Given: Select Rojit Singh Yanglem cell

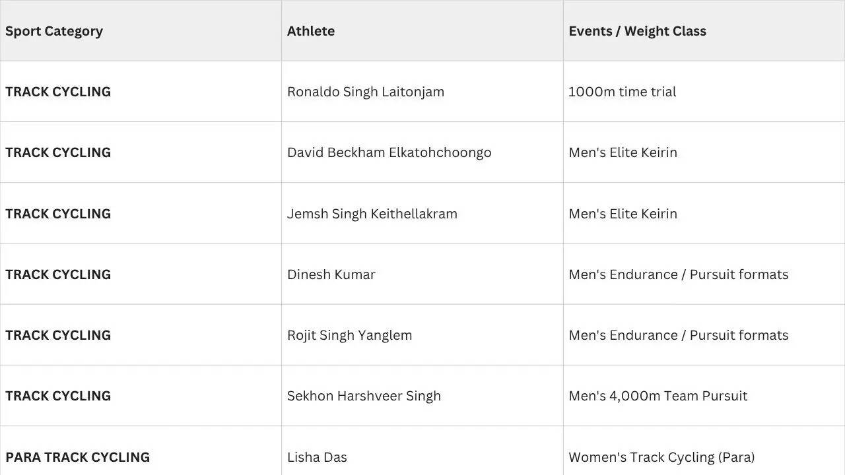Looking at the screenshot, I should 422,335.
